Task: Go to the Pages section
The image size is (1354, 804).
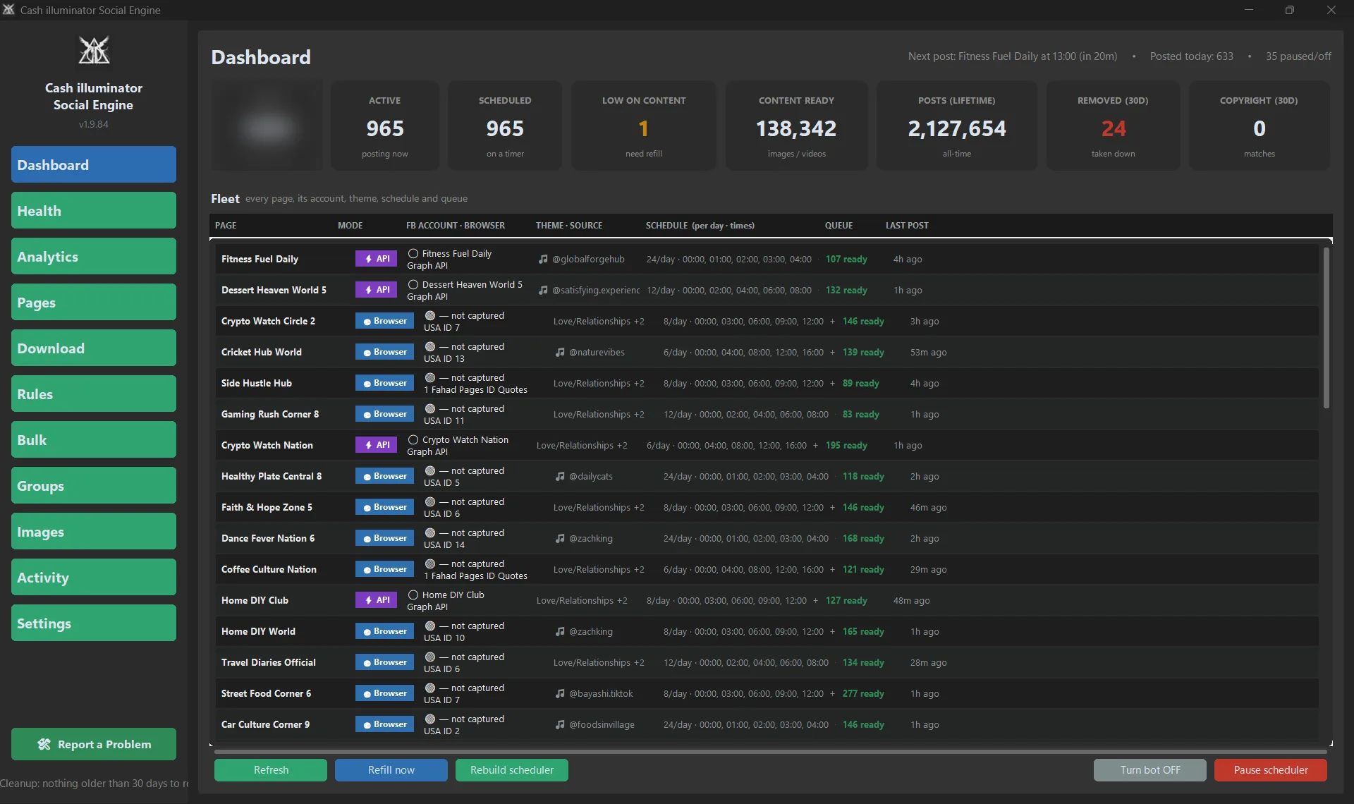Action: (94, 302)
